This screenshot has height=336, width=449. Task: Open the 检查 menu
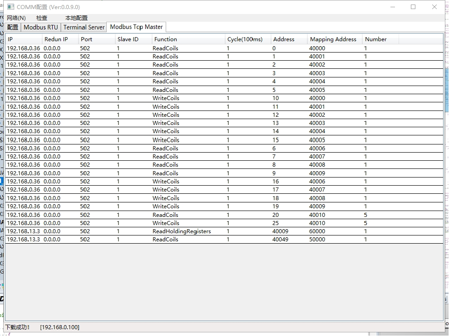point(42,18)
